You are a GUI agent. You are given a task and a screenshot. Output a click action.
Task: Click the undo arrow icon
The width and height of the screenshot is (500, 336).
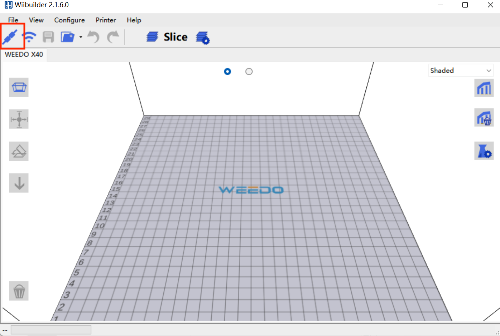pos(93,37)
